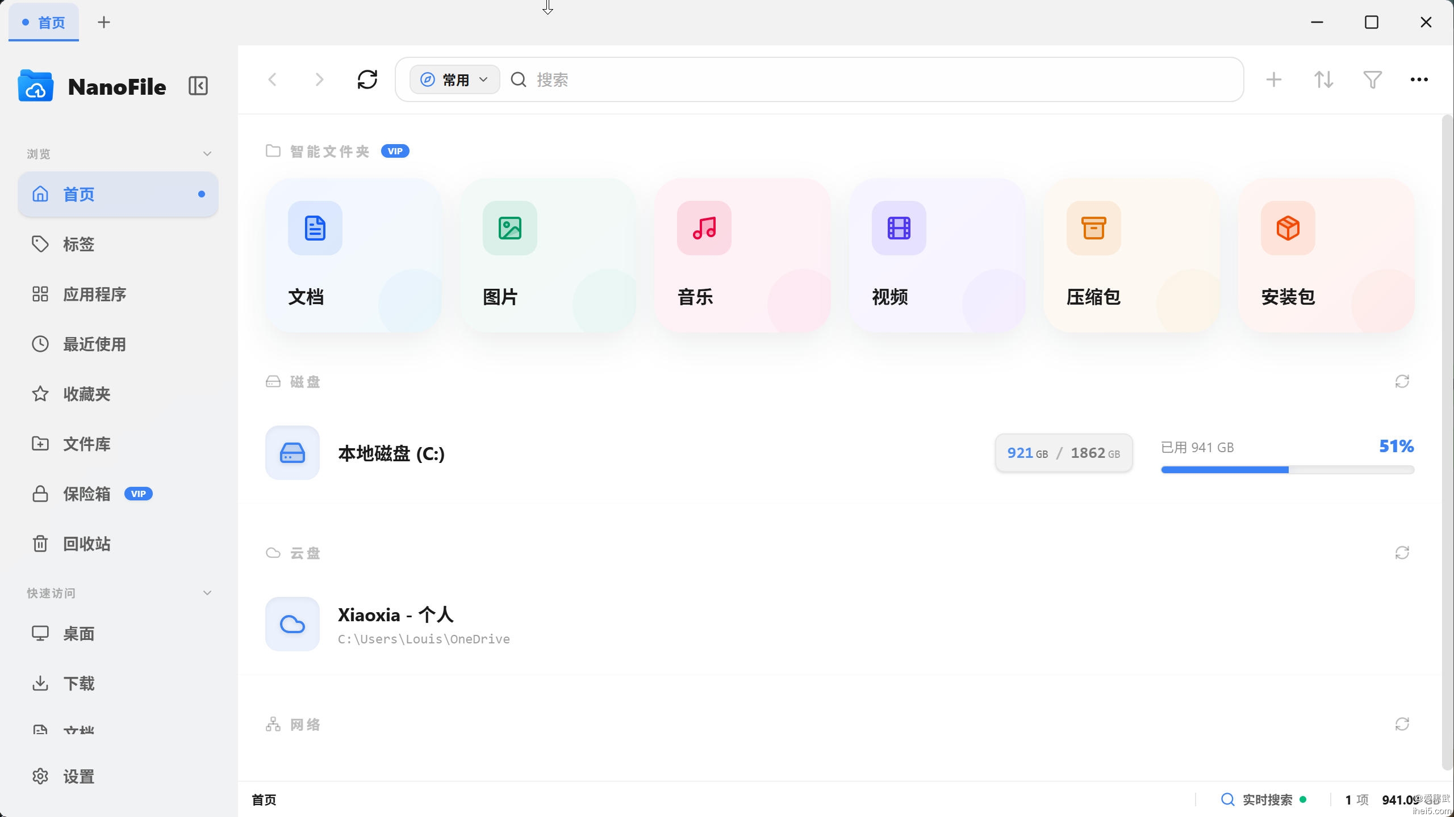This screenshot has height=817, width=1454.
Task: Open the 视频 smart folder card
Action: pos(937,255)
